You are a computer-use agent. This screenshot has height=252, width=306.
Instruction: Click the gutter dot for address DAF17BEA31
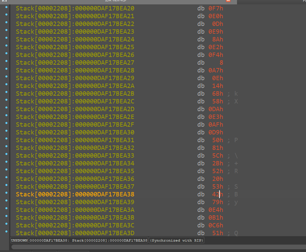tap(6, 139)
